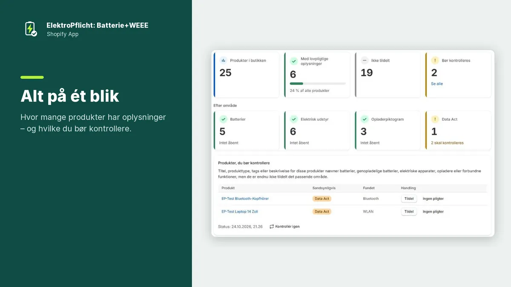Screen dimensions: 511x287
Task: Click the bar chart icon in Produkter i butikken
Action: [x=224, y=60]
